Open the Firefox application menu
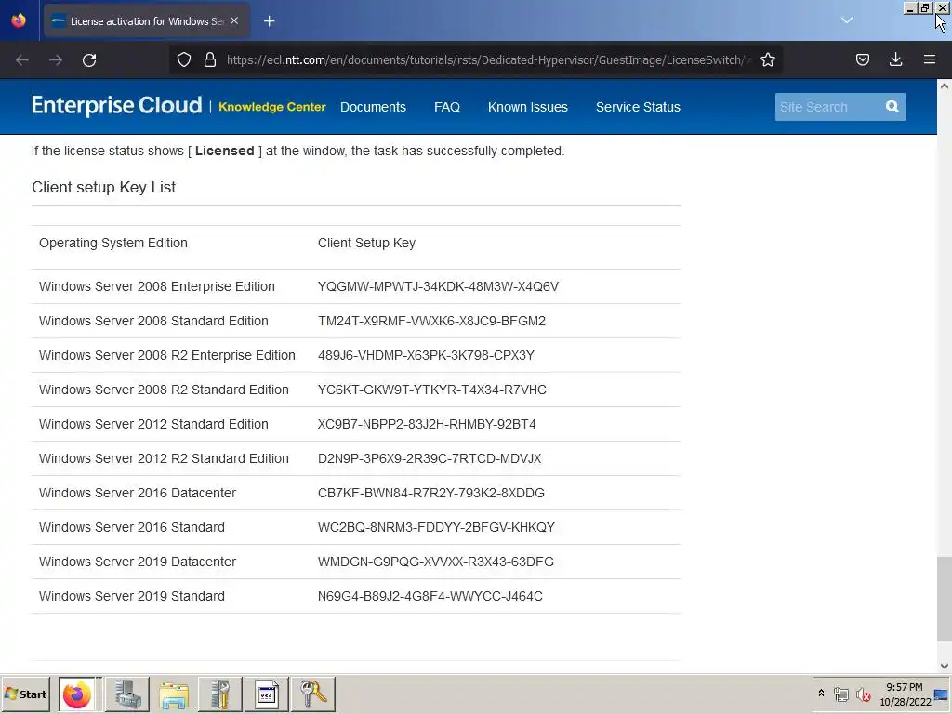Screen dimensions: 952x714 (x=930, y=59)
